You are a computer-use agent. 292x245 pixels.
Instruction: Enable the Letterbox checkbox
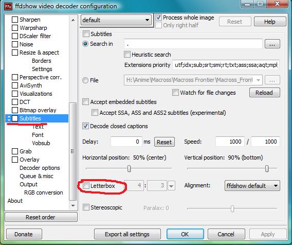point(86,186)
